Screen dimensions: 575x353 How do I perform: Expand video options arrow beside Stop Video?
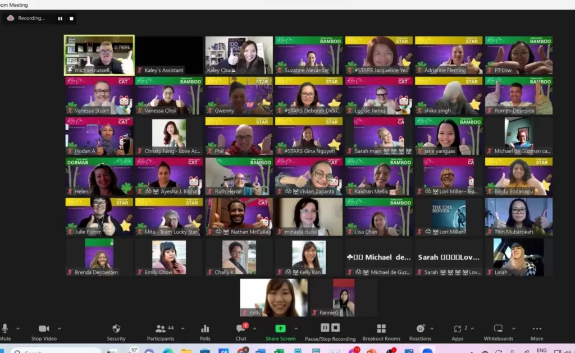pos(60,328)
